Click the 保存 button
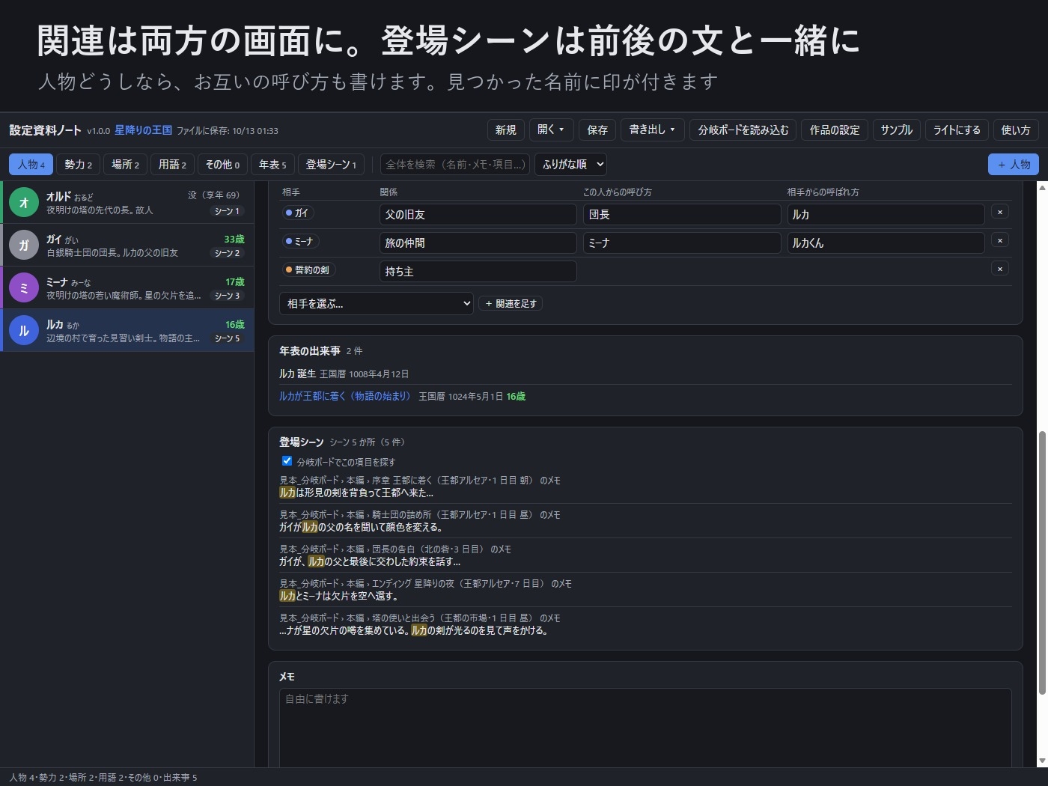1048x786 pixels. coord(597,130)
